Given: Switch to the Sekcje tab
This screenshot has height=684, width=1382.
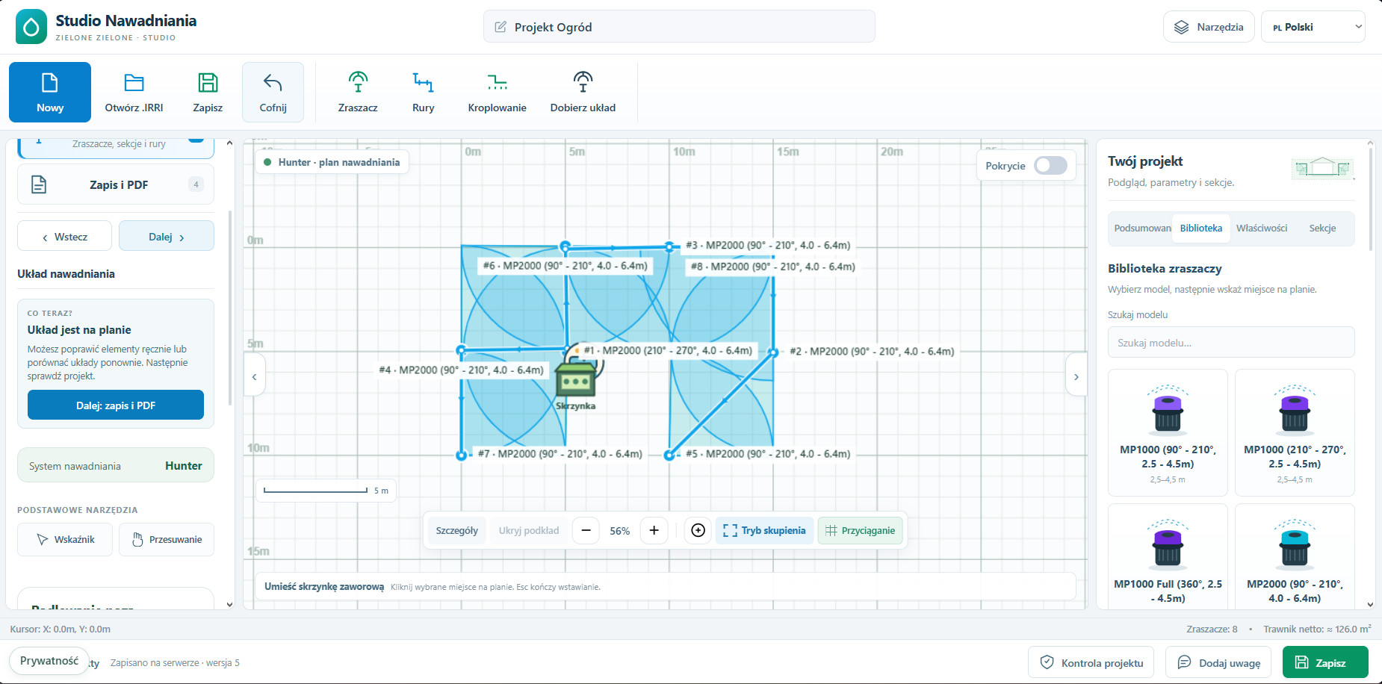Looking at the screenshot, I should point(1322,228).
